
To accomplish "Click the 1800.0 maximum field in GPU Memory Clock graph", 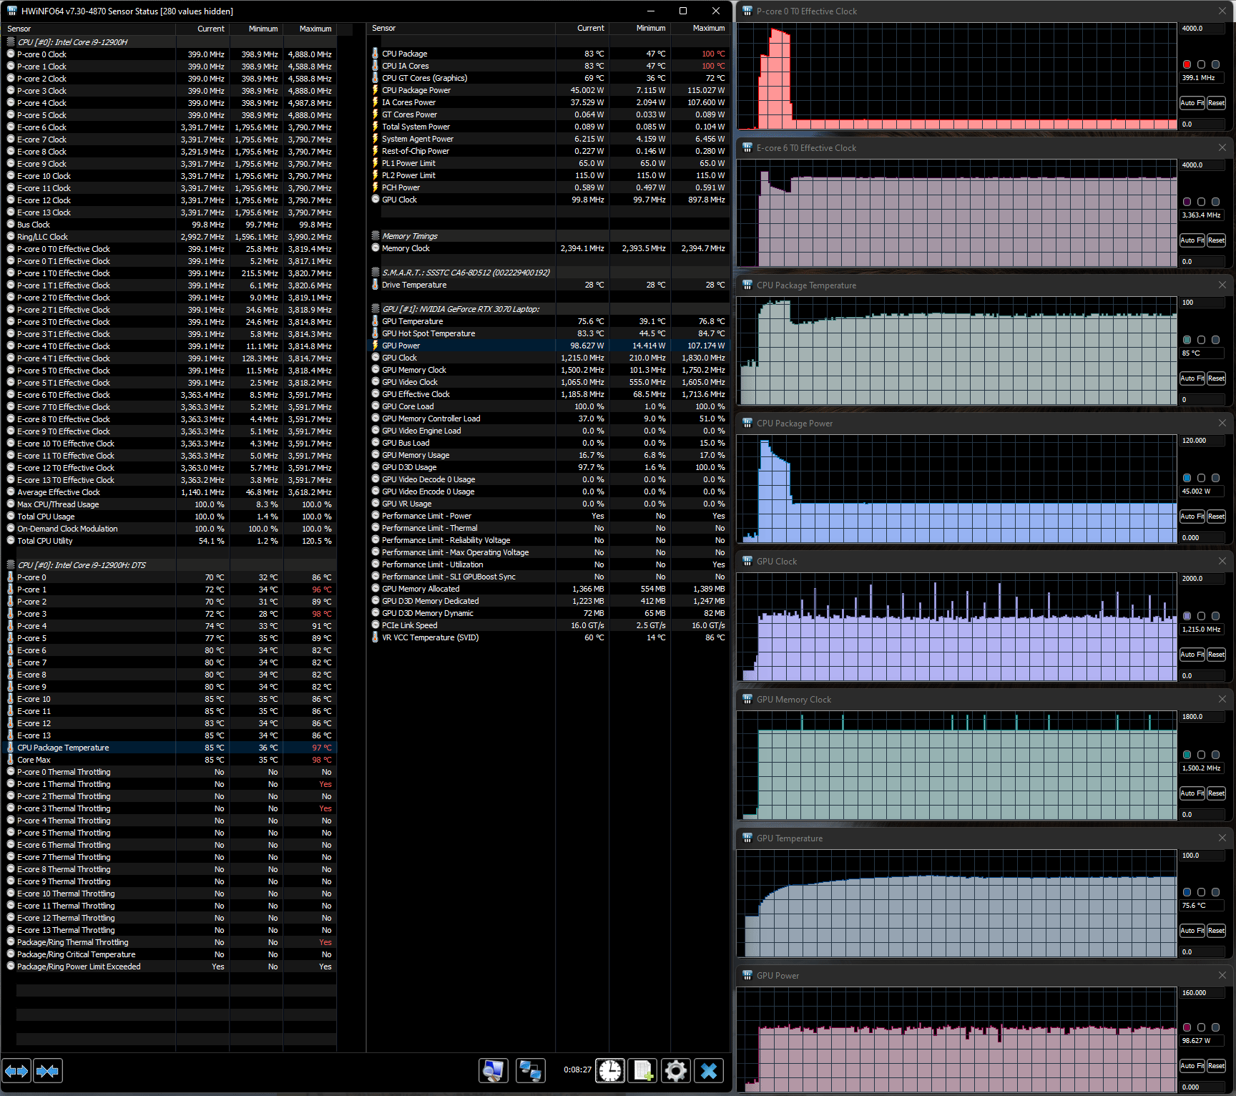I will pos(1202,717).
